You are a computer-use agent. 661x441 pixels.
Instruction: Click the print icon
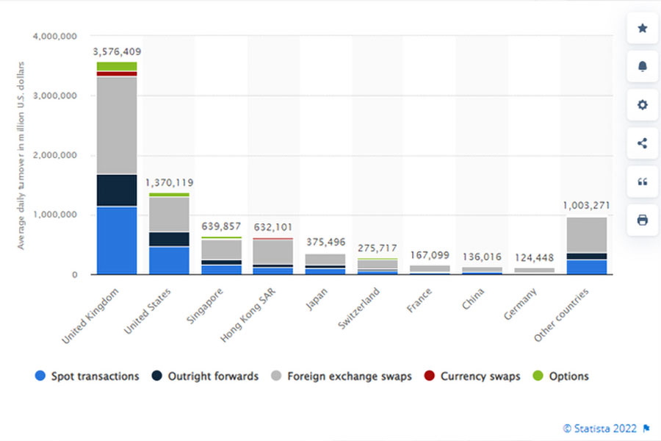pyautogui.click(x=642, y=220)
